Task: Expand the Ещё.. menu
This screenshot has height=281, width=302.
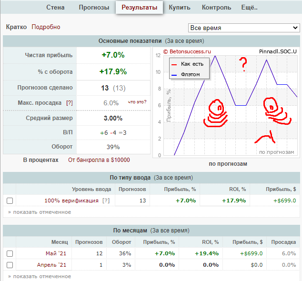Action: pyautogui.click(x=249, y=8)
